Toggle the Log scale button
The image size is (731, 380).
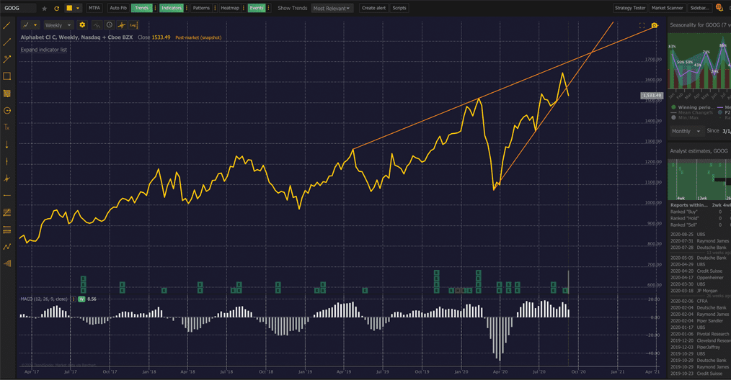pyautogui.click(x=133, y=25)
